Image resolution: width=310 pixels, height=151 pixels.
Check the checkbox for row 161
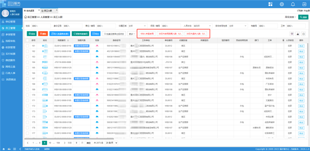click(x=27, y=46)
